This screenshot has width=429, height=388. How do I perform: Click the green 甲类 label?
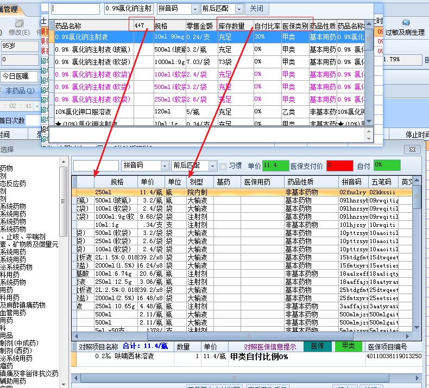click(349, 346)
